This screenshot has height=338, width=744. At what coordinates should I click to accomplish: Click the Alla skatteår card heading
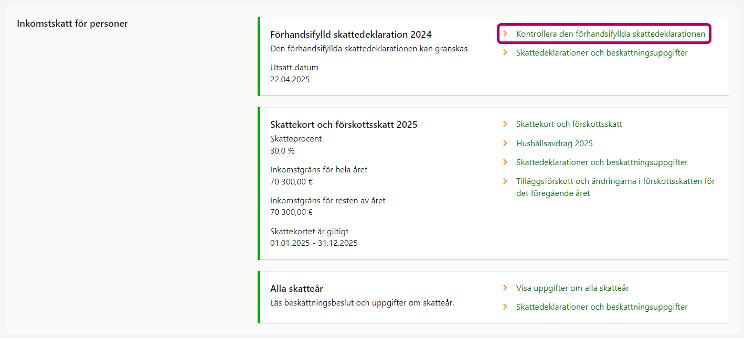click(296, 289)
